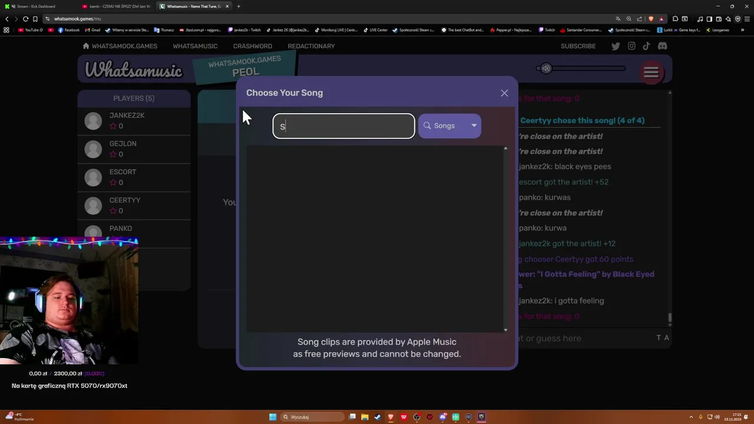Expand the bookmarks overflow chevron
The width and height of the screenshot is (754, 424).
point(742,30)
